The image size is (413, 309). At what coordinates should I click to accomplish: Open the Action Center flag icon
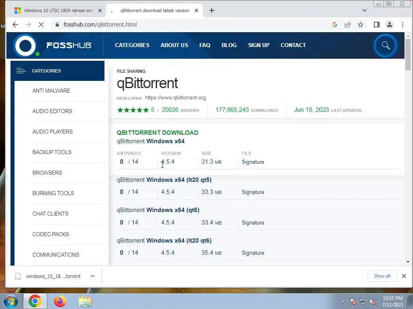pos(353,301)
